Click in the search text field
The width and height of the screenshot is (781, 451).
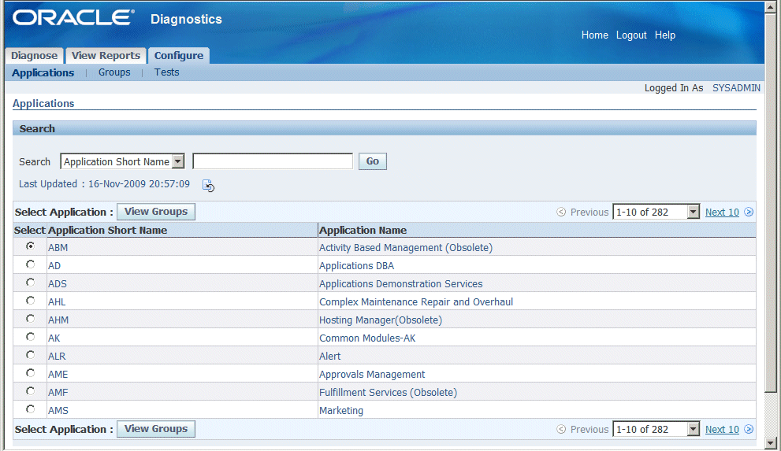273,161
